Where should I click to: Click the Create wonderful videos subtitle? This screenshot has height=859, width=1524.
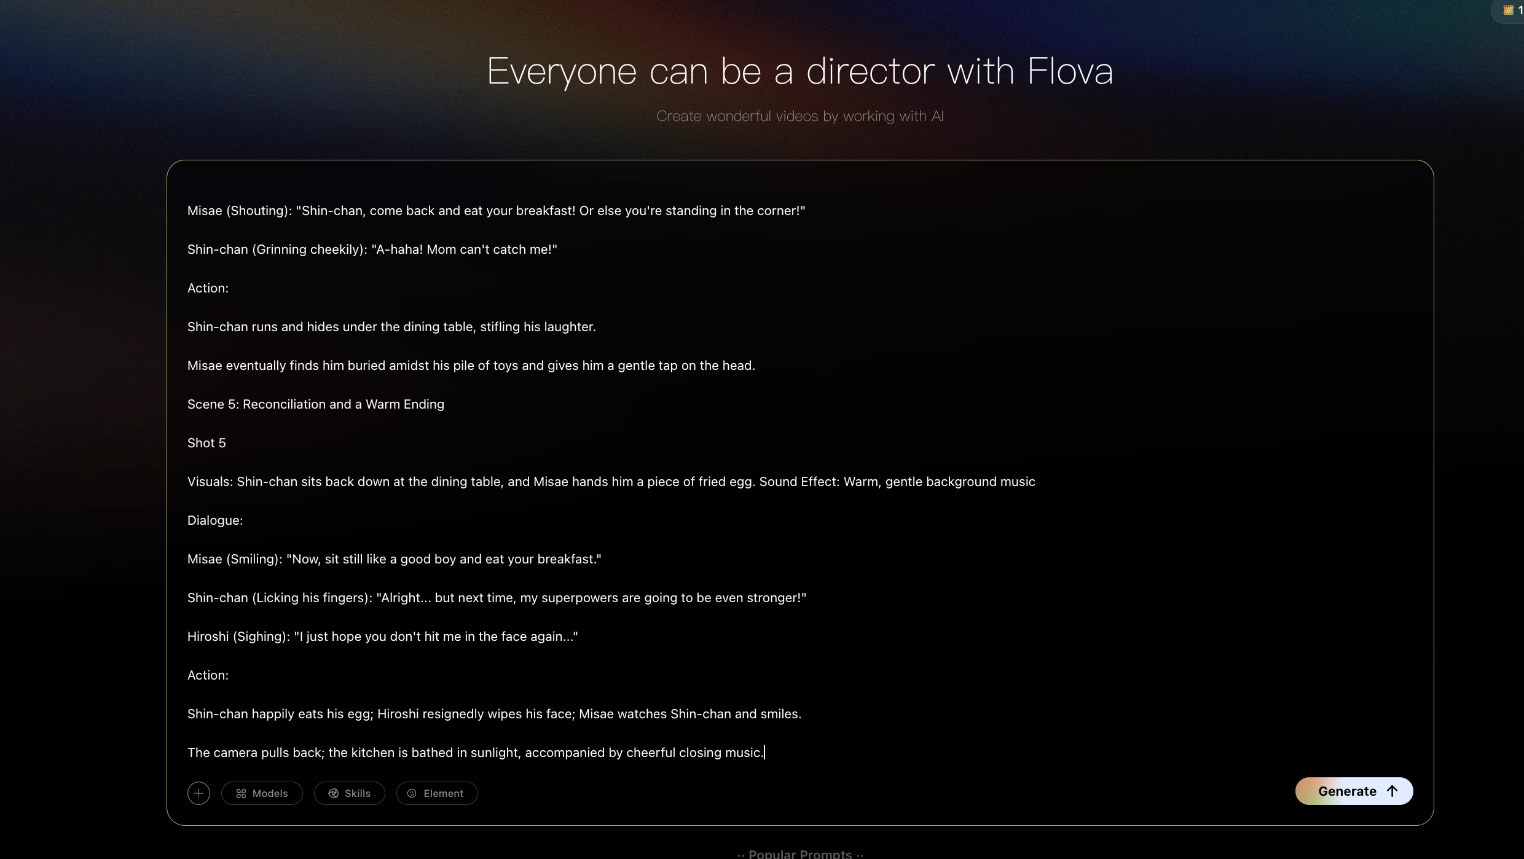click(799, 116)
